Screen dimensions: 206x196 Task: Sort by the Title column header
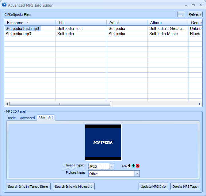point(81,23)
